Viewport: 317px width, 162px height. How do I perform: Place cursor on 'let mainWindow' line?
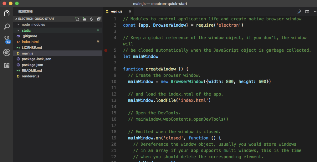click(141, 56)
